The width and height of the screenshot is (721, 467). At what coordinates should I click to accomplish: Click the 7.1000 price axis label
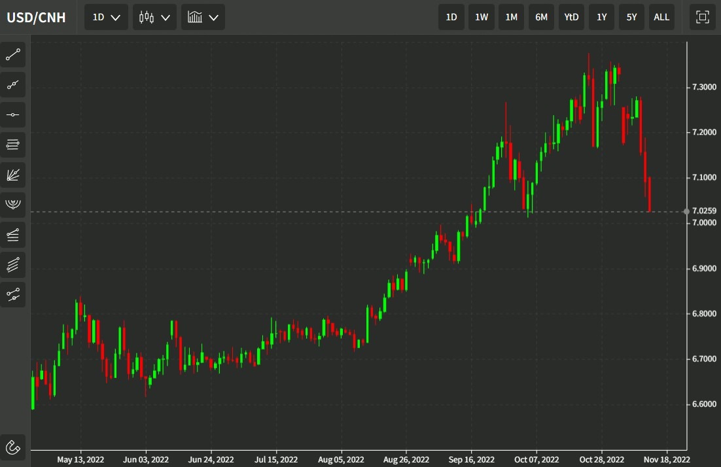click(x=704, y=177)
